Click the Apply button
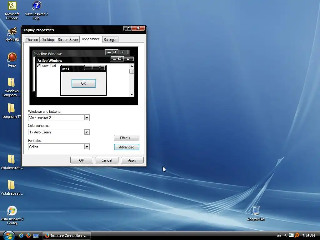 coord(132,160)
